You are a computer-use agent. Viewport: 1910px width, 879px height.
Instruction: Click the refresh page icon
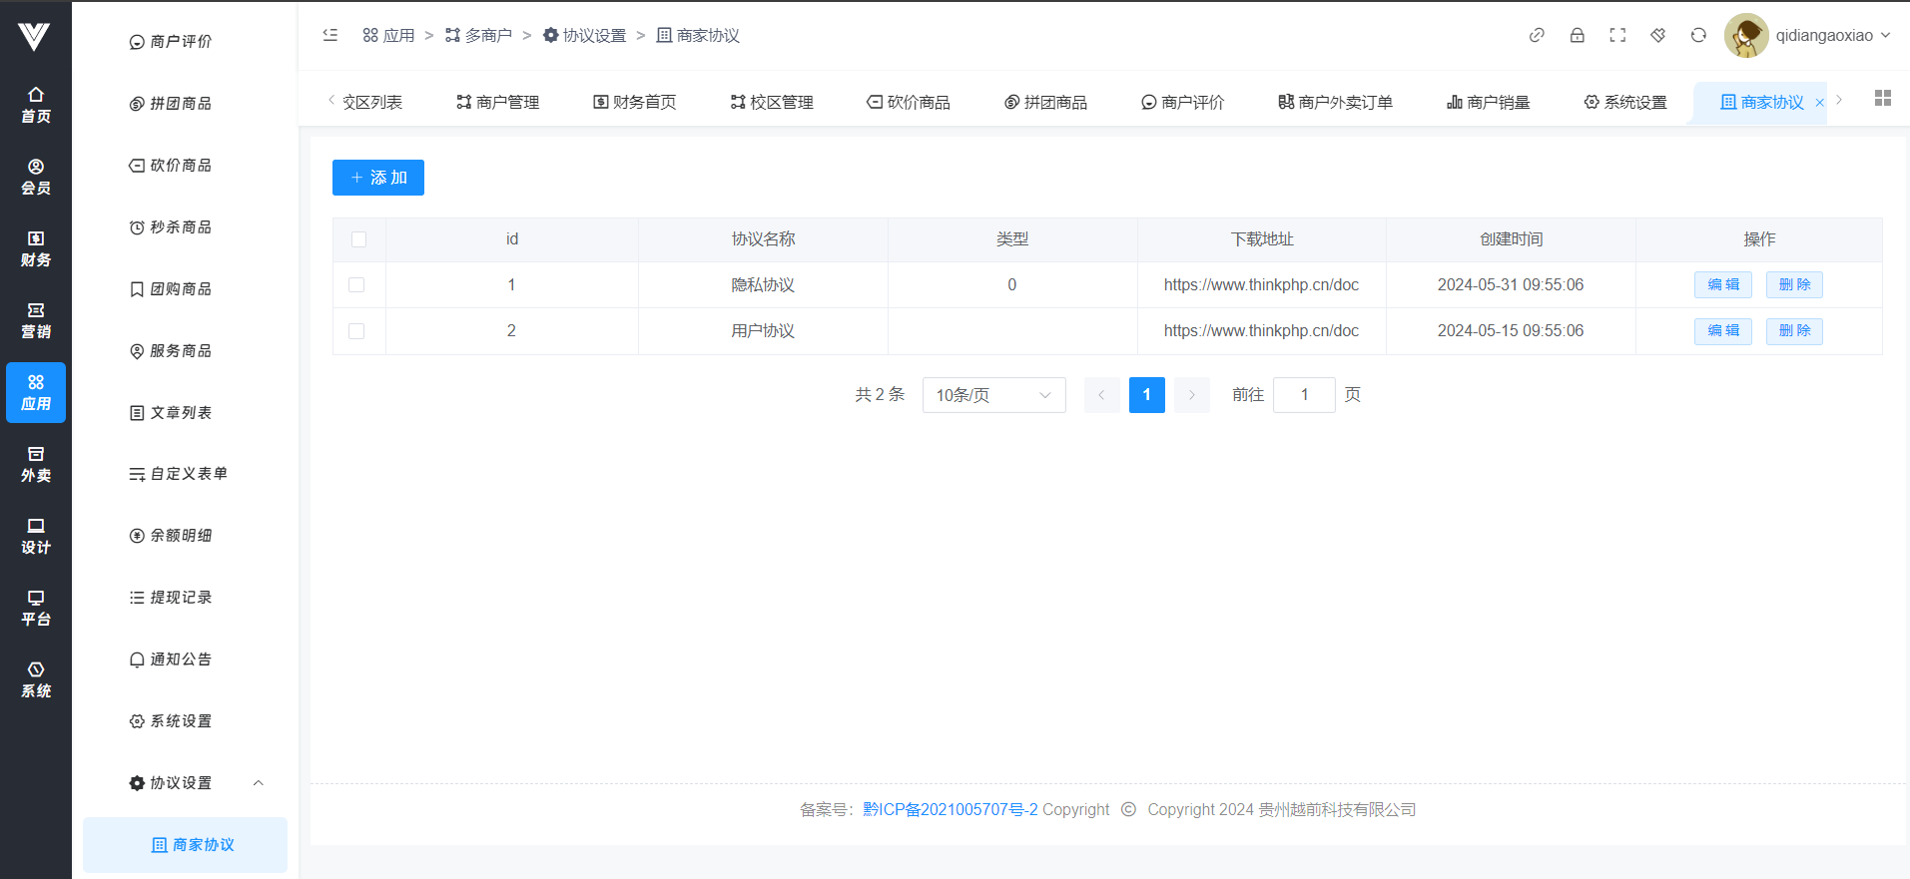1698,35
